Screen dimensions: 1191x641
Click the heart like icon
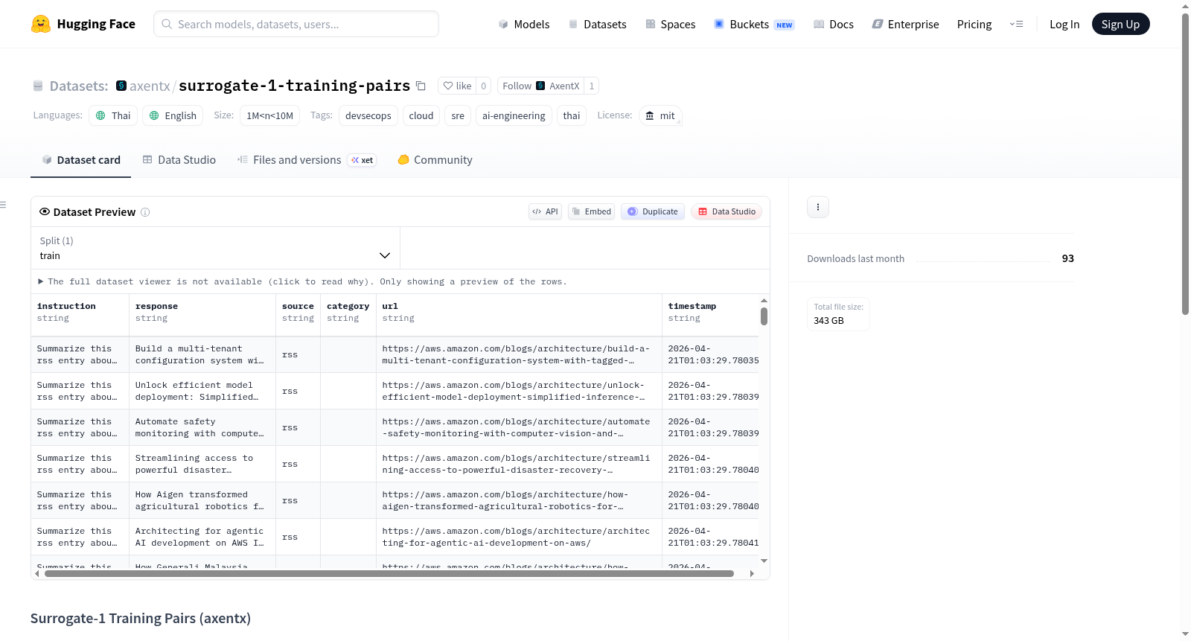click(448, 86)
